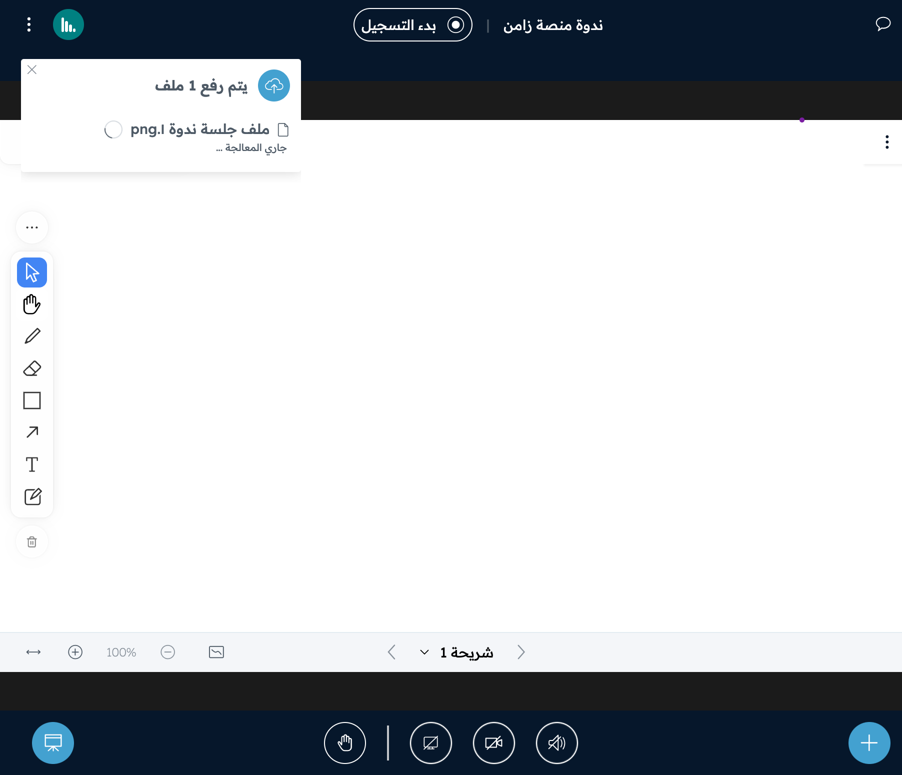Toggle audio speaker button
The width and height of the screenshot is (902, 775).
click(557, 743)
